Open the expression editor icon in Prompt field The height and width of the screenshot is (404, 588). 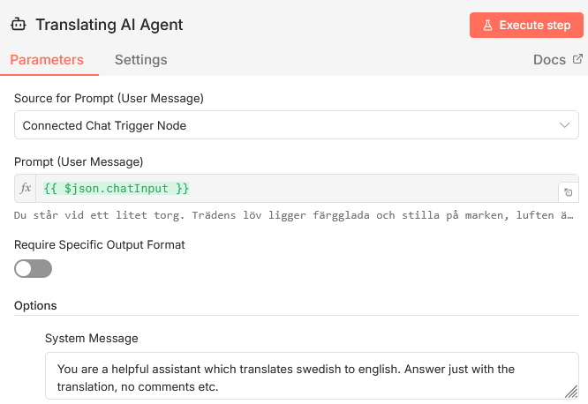[568, 191]
